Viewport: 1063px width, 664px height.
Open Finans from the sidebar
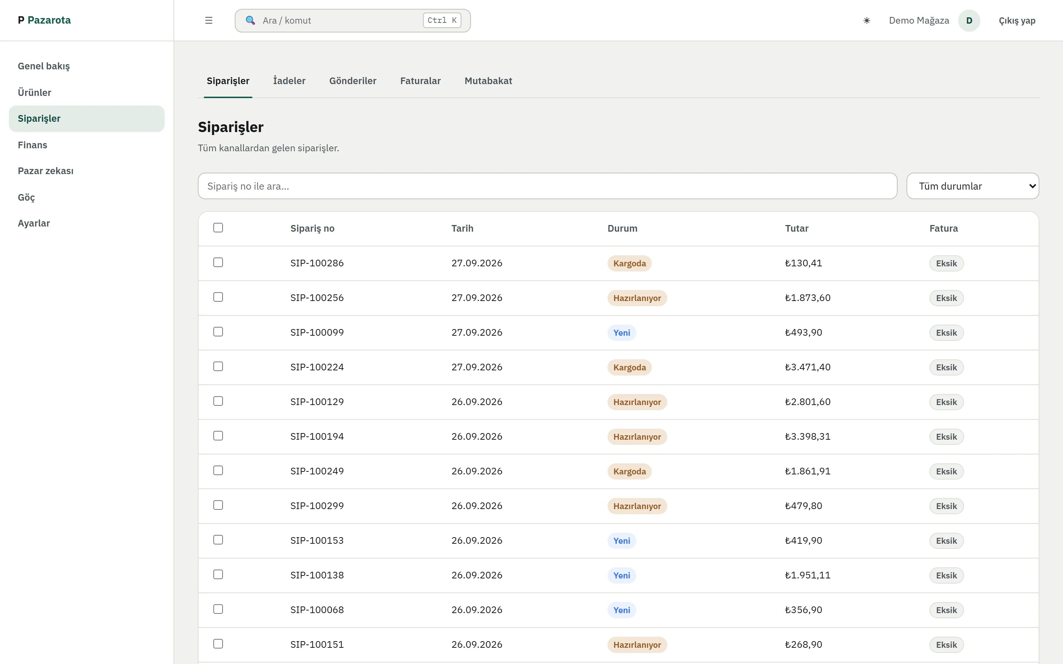86,145
